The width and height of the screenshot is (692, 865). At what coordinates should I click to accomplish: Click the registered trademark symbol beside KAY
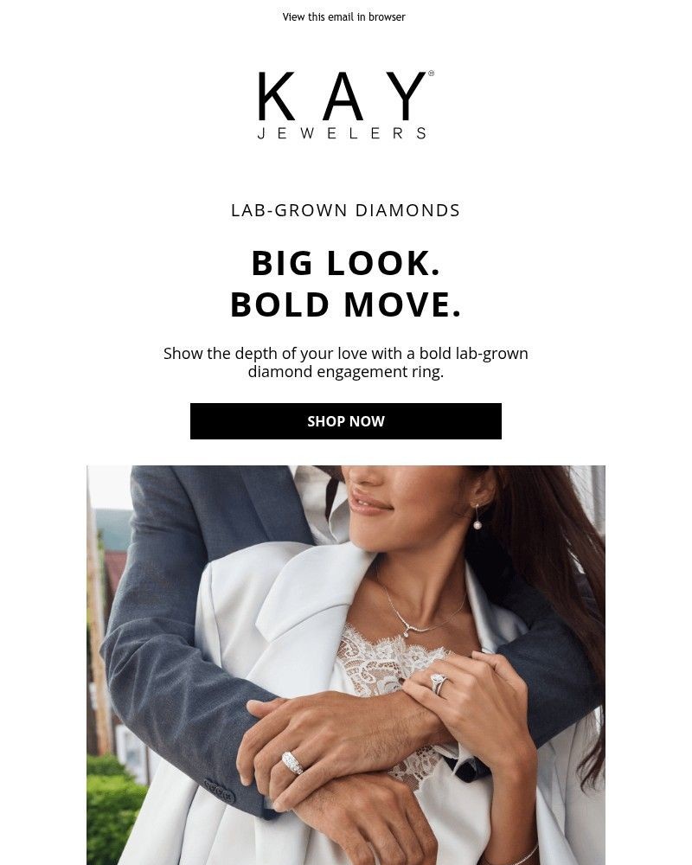[x=431, y=73]
